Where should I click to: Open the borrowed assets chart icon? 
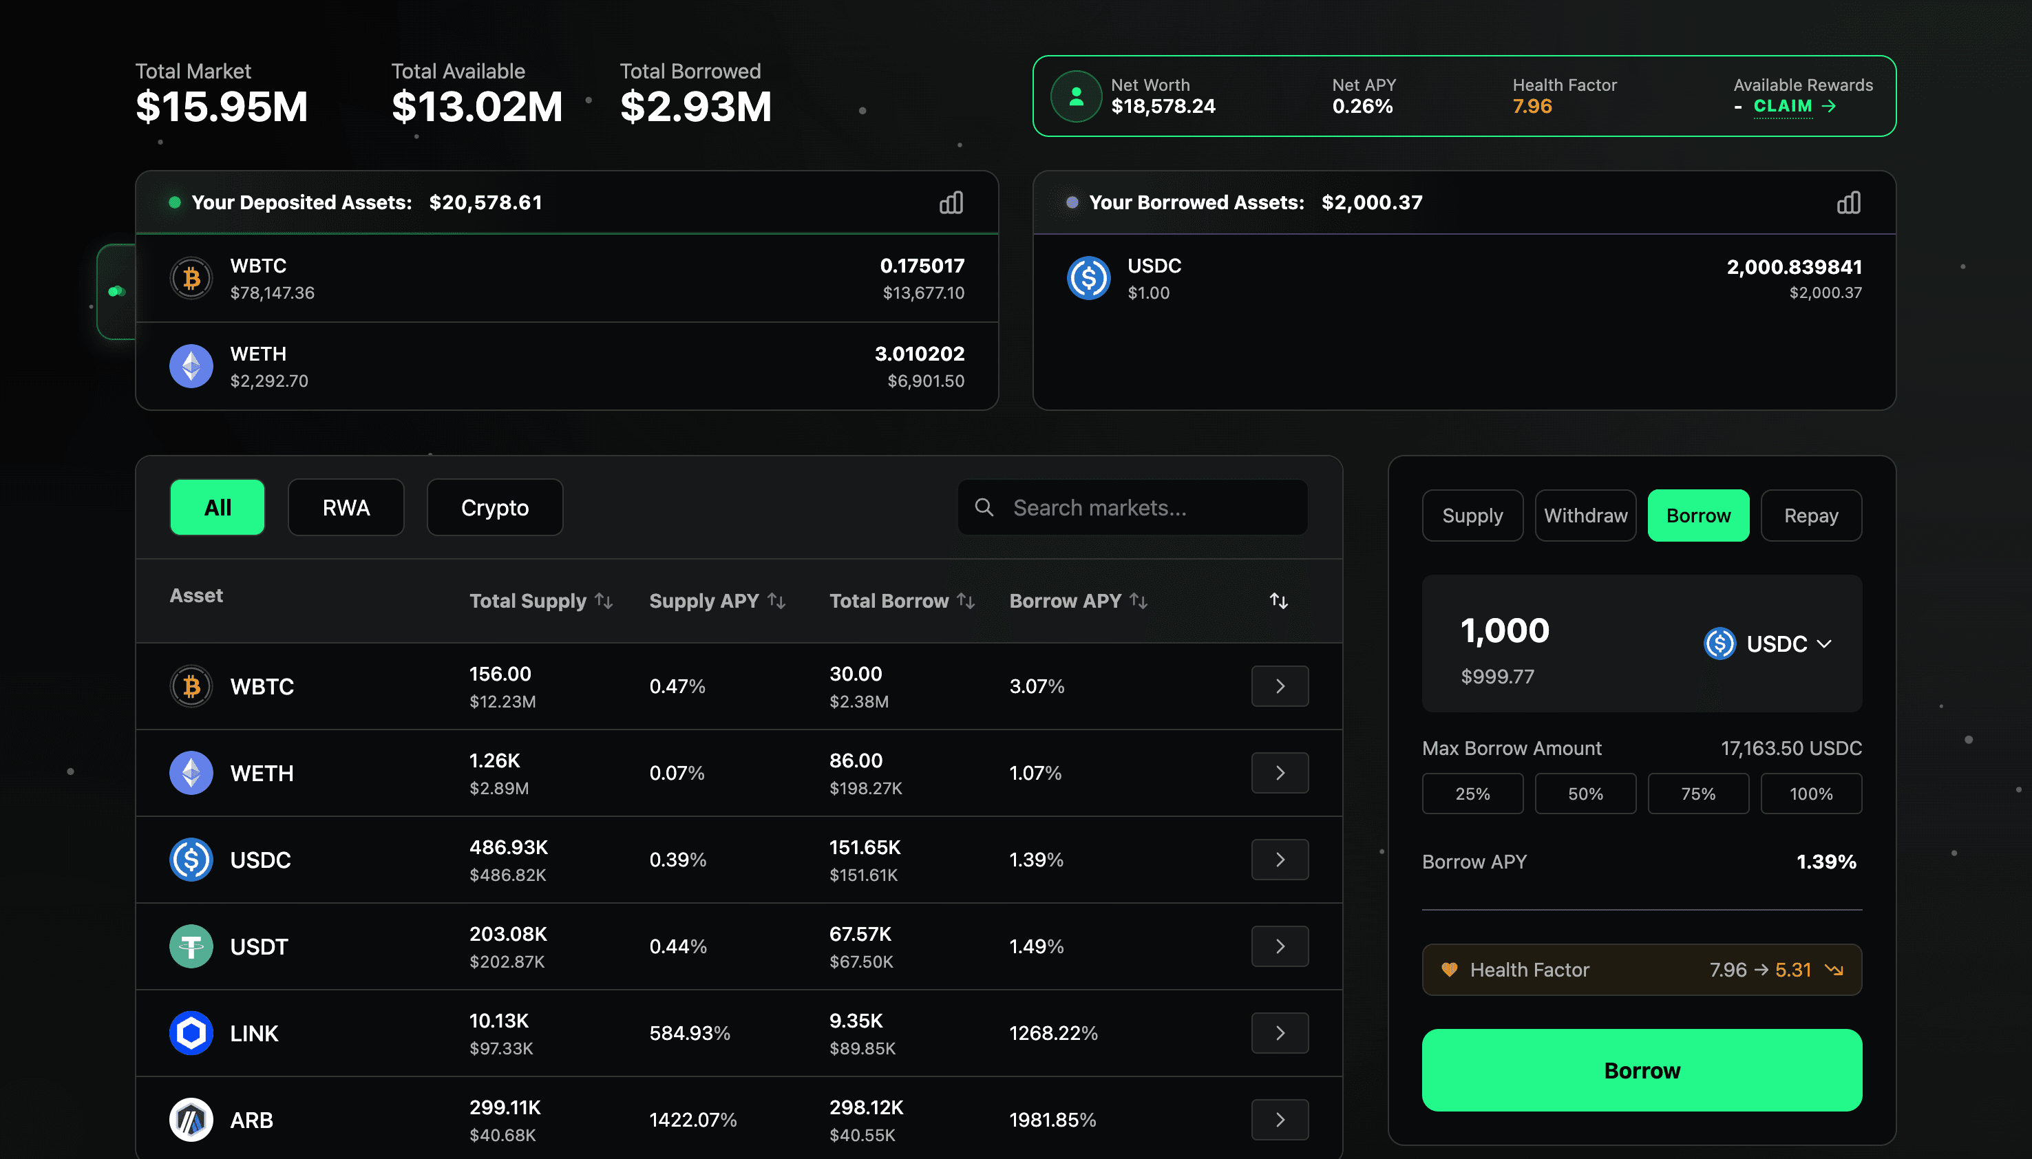[1849, 202]
